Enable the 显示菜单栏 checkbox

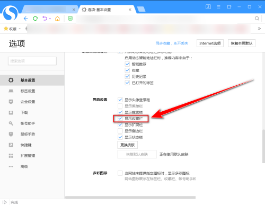120,106
